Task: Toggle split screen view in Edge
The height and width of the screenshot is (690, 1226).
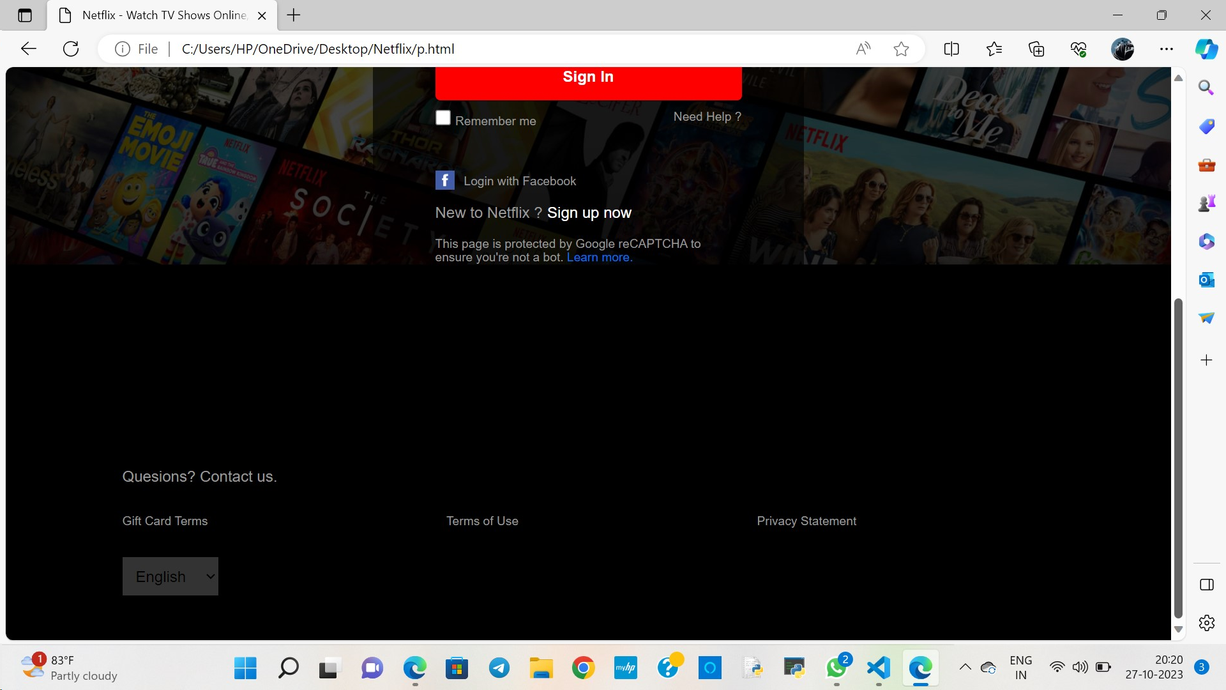Action: pos(951,49)
